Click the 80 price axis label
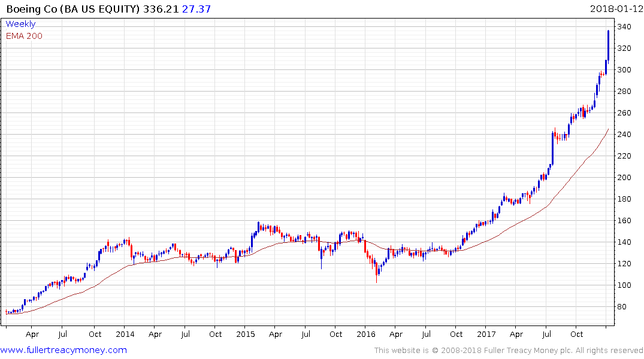This screenshot has width=644, height=359. click(622, 306)
